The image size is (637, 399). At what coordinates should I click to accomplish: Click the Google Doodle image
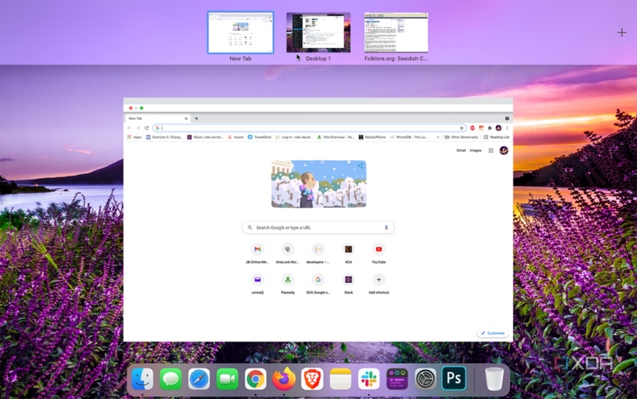pyautogui.click(x=319, y=184)
